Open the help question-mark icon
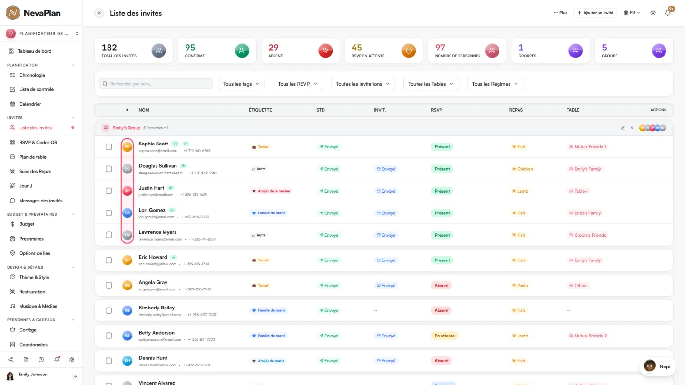Viewport: 685px width, 385px height. [x=41, y=360]
